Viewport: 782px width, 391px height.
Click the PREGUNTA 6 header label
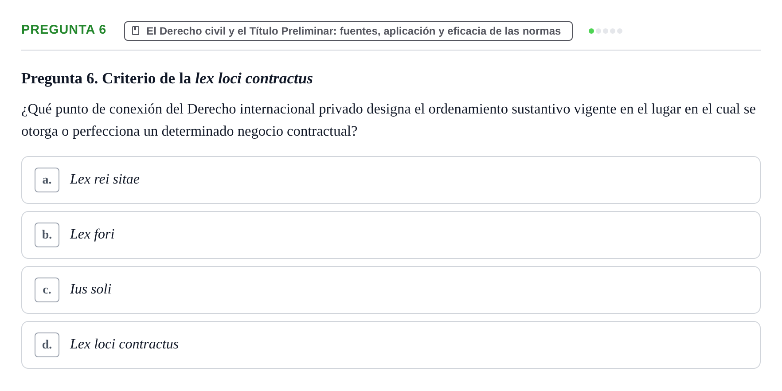coord(64,30)
